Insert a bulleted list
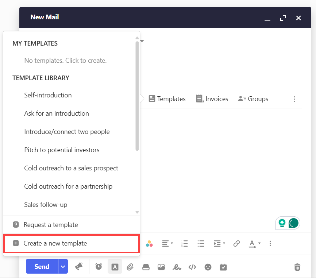The height and width of the screenshot is (278, 316). pyautogui.click(x=201, y=243)
